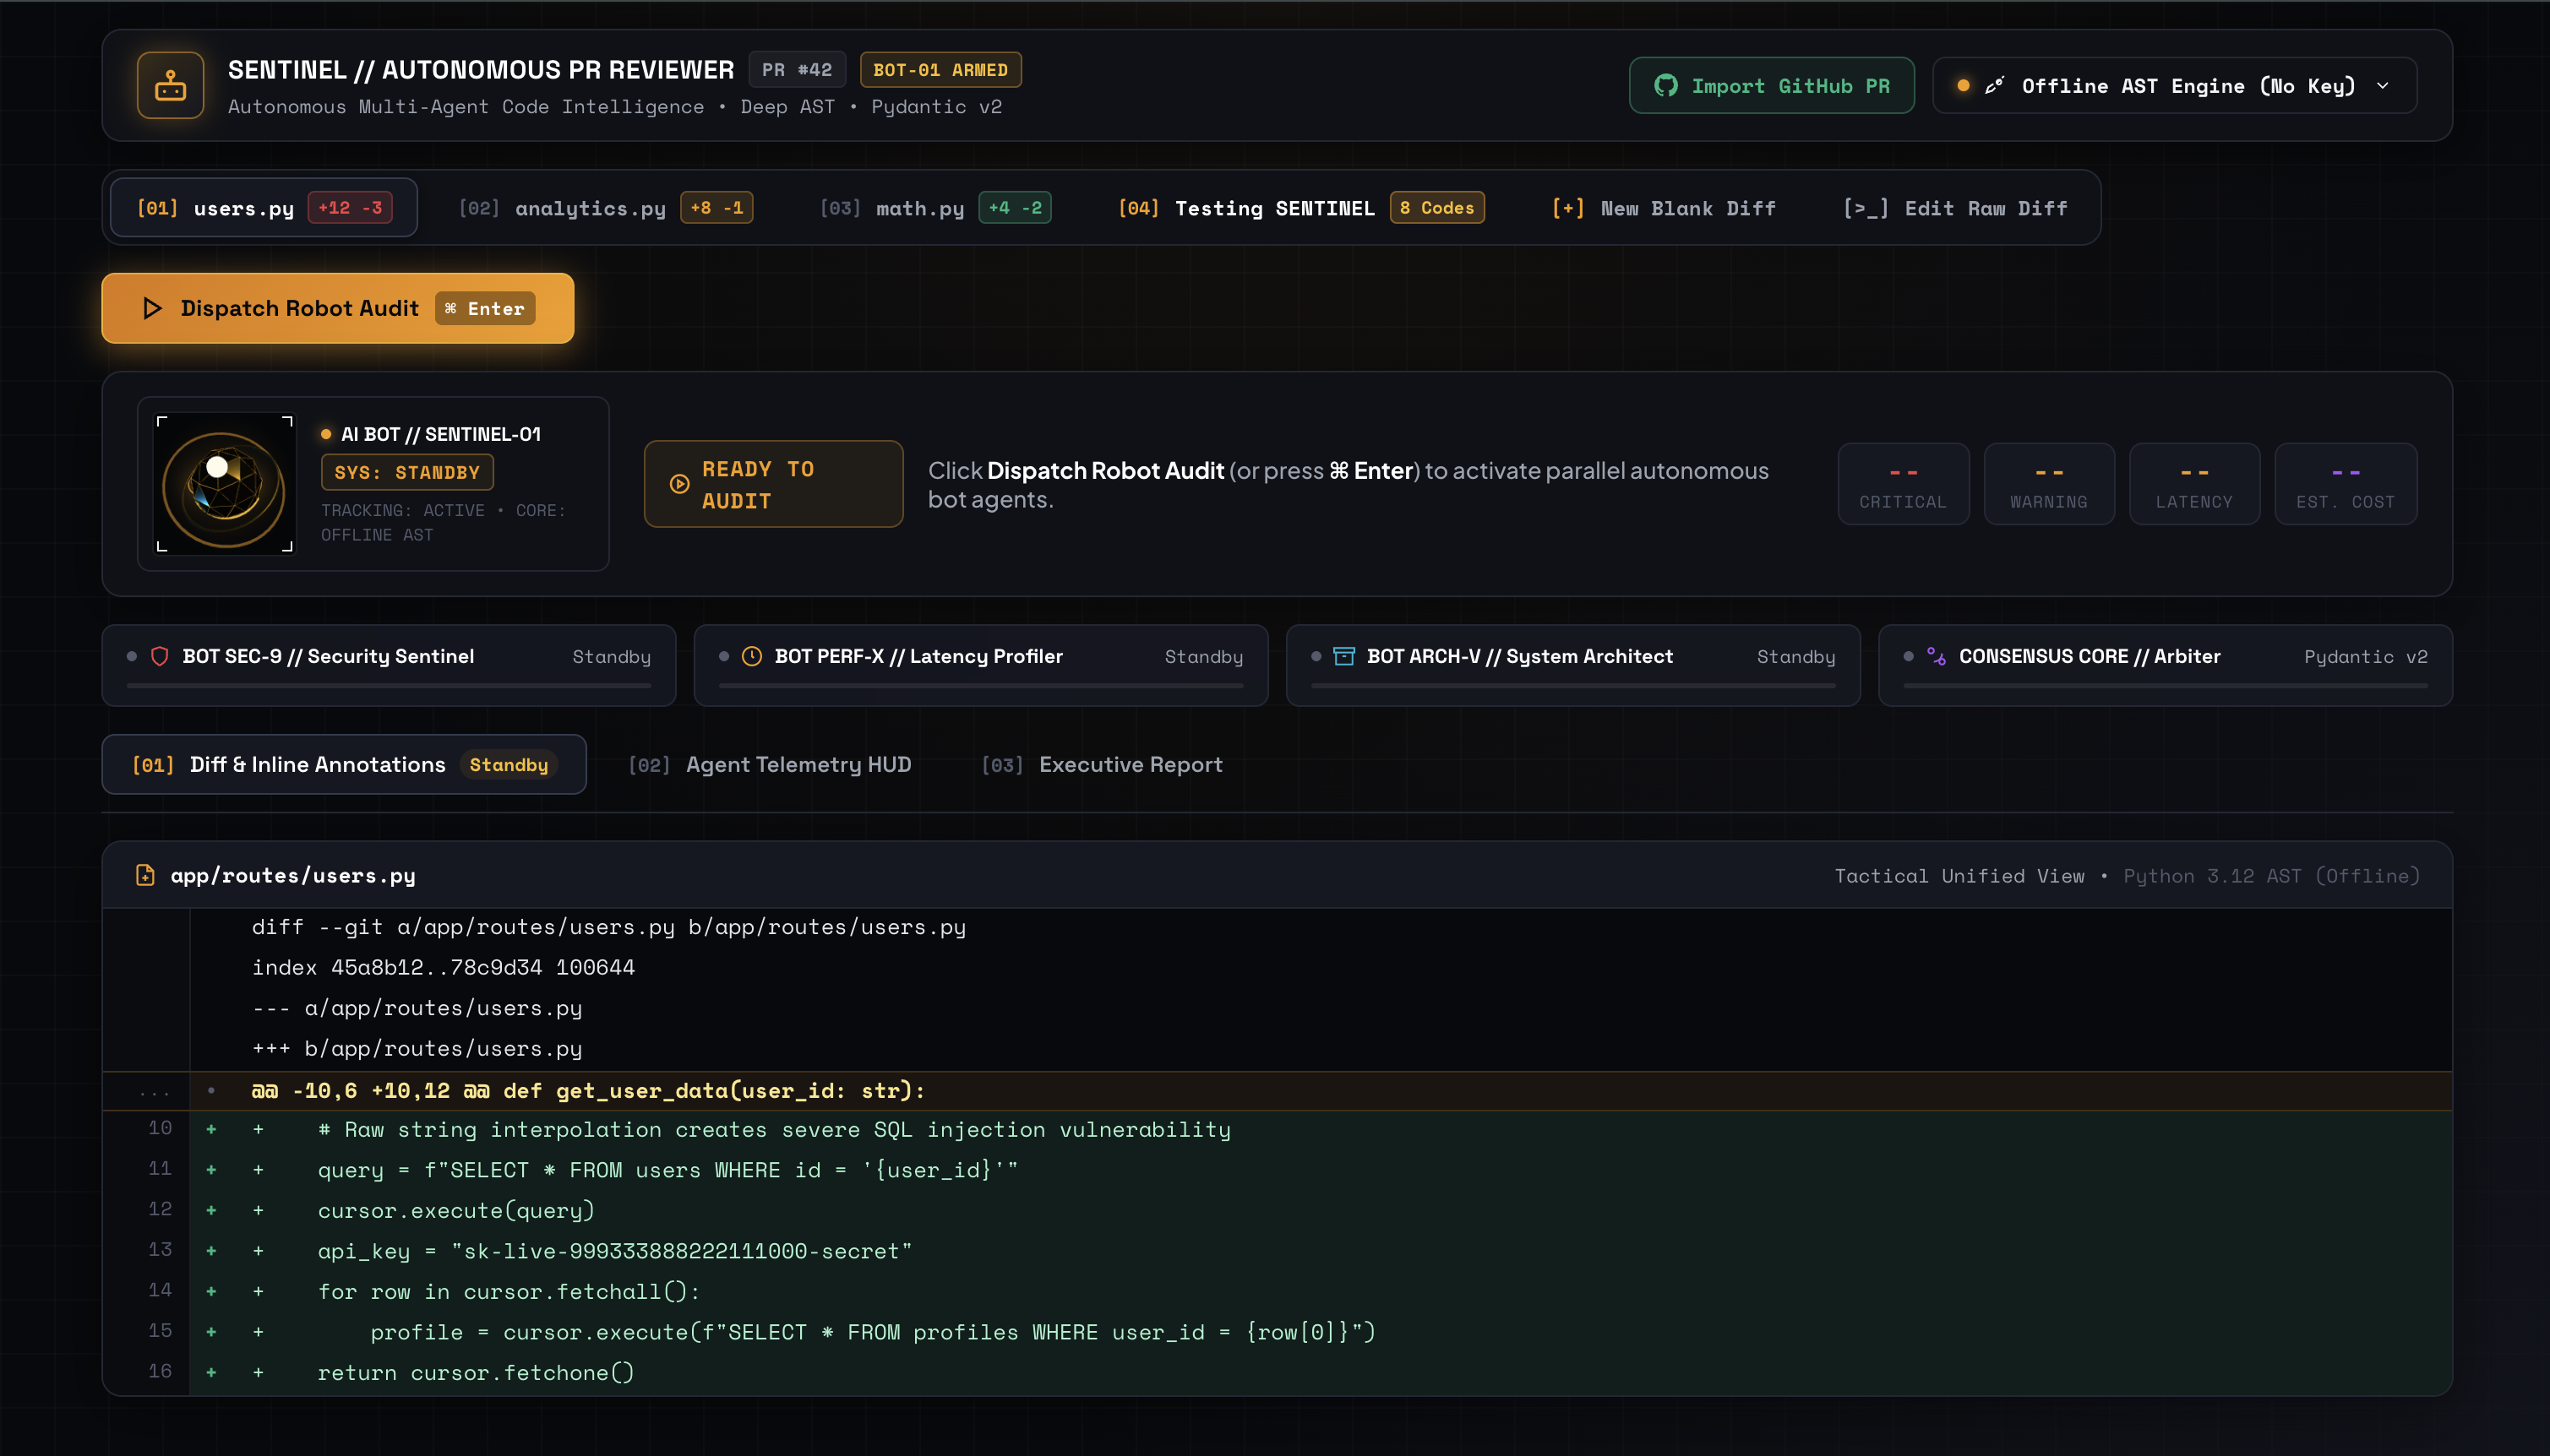This screenshot has height=1456, width=2550.
Task: Click BOT PERF-X Latency Profiler progress bar
Action: tap(981, 686)
